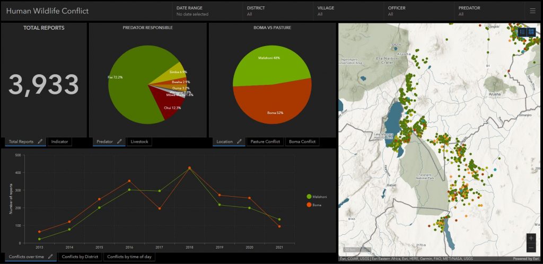Switch to Conflicts by District tab
Viewport: 543px width, 264px height.
(x=80, y=257)
